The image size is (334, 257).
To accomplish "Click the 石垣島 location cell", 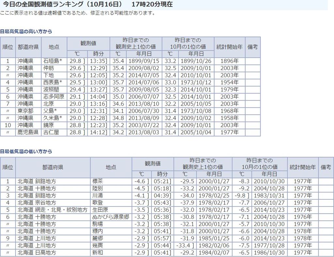I will tap(53, 61).
